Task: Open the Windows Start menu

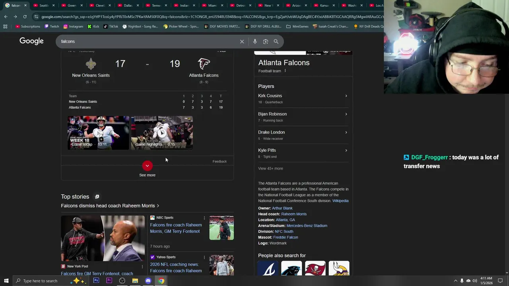Action: pyautogui.click(x=6, y=281)
